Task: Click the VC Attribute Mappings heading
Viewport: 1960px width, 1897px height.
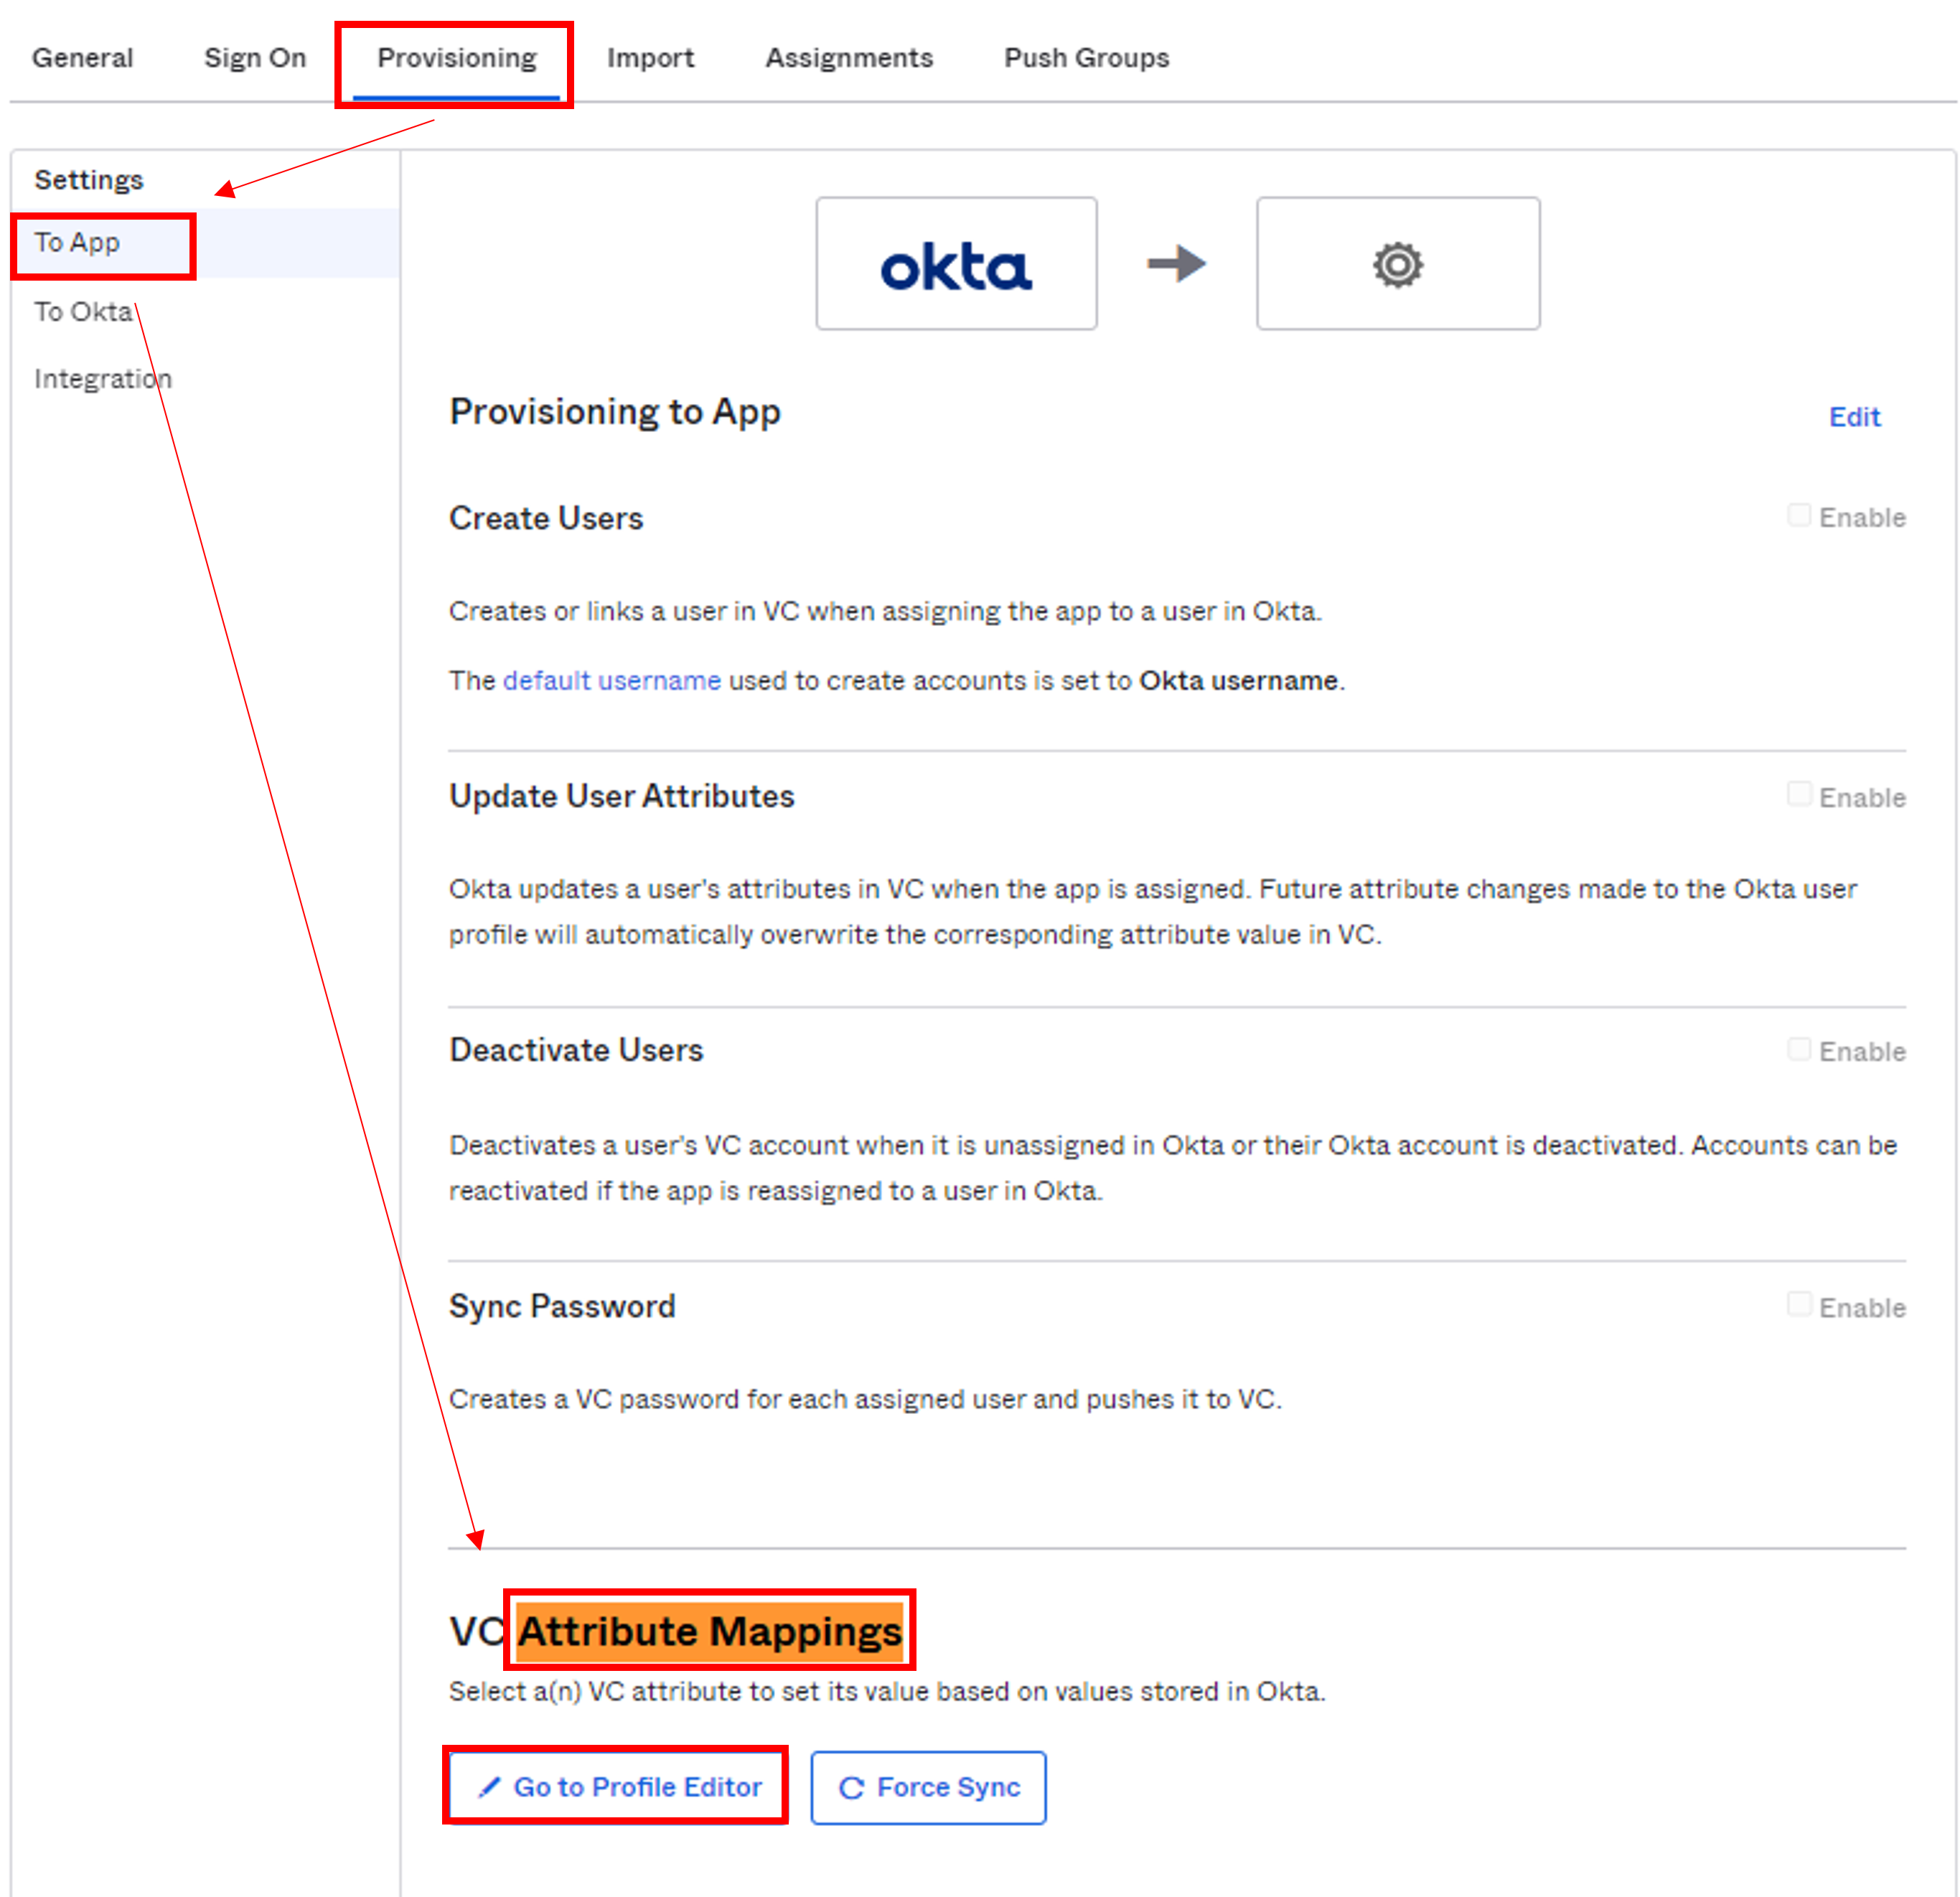Action: pos(676,1632)
